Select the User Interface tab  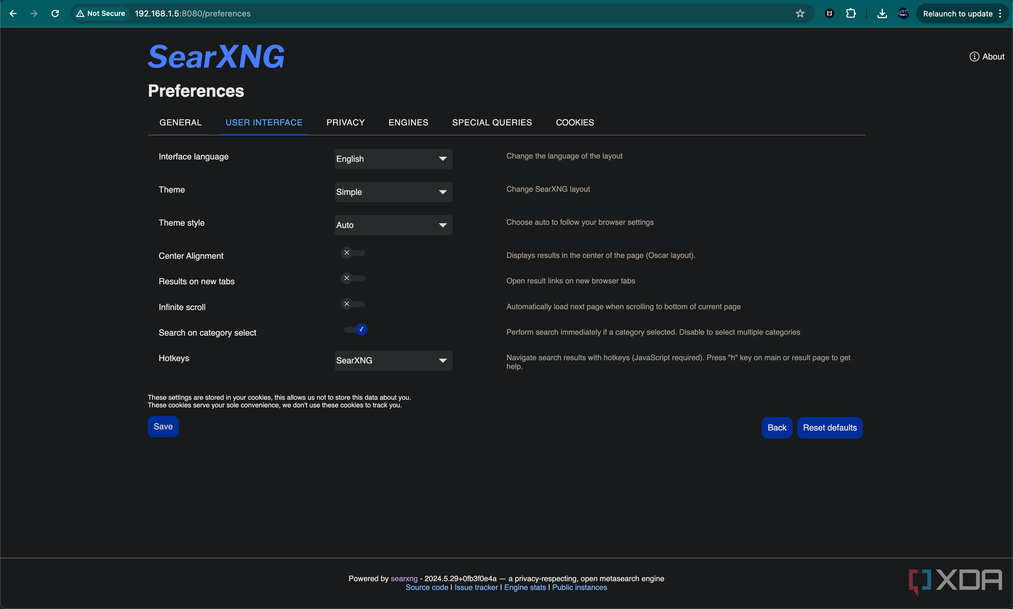[x=264, y=122]
